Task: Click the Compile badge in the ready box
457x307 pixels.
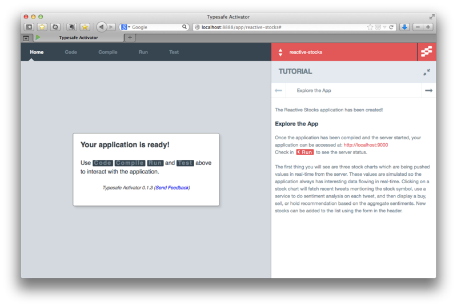Action: click(130, 163)
